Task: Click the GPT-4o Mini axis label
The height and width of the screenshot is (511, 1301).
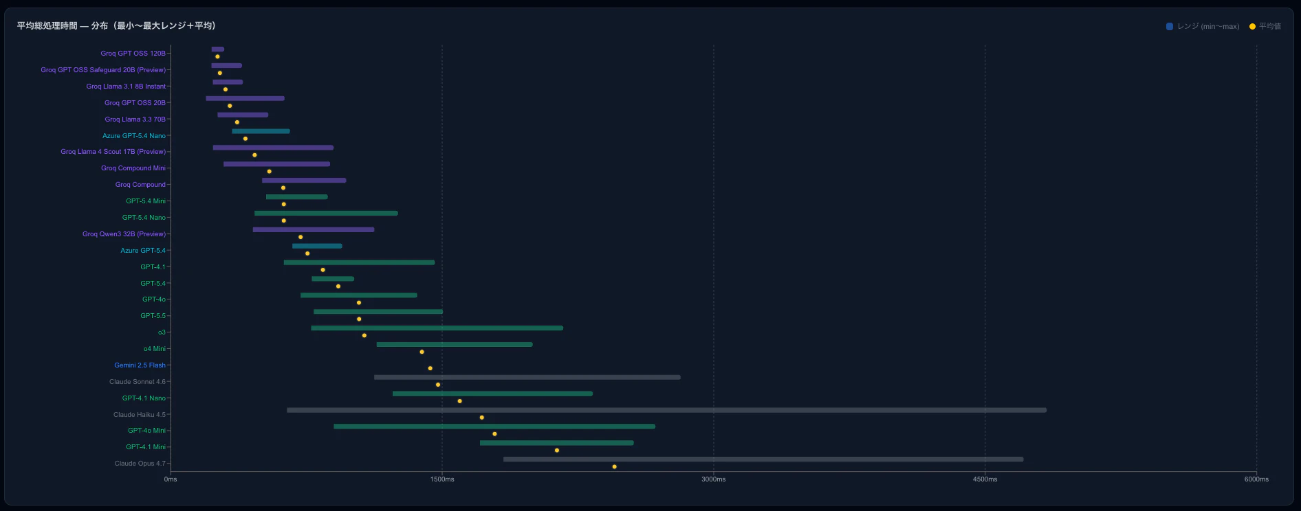Action: [x=146, y=431]
